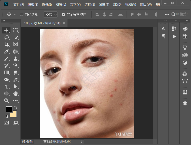
Task: Enable the 自动选择 checkbox
Action: pos(22,14)
